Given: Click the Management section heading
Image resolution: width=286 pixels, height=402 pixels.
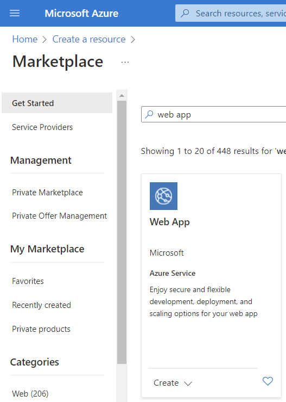Looking at the screenshot, I should [x=41, y=160].
